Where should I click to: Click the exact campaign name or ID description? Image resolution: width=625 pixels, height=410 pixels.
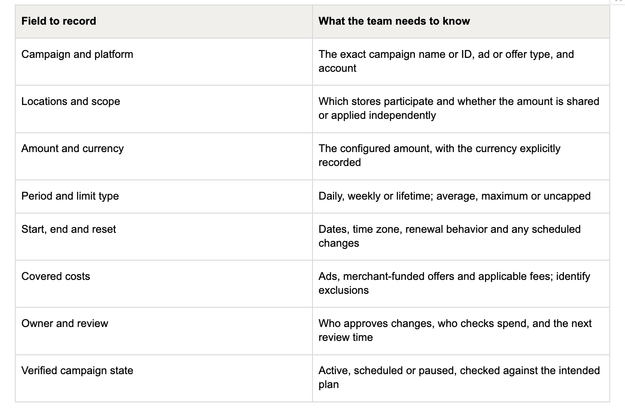click(x=461, y=62)
